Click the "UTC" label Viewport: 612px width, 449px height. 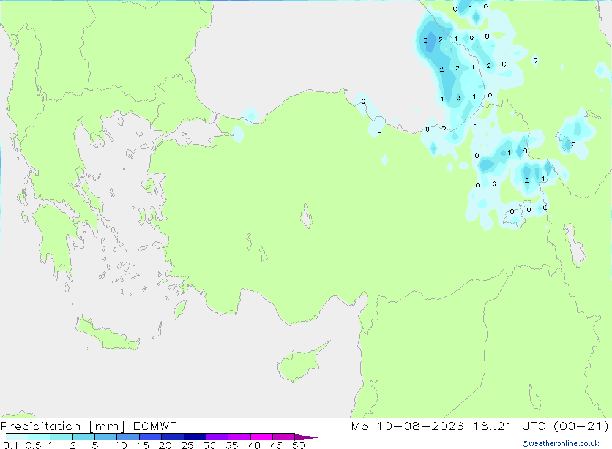tap(533, 426)
